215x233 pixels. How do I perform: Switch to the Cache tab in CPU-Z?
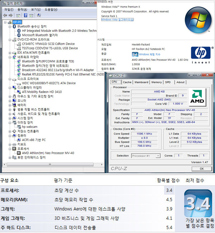coord(127,82)
